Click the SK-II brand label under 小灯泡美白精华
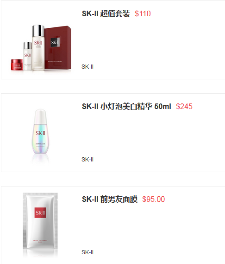The width and height of the screenshot is (225, 264). click(x=87, y=160)
